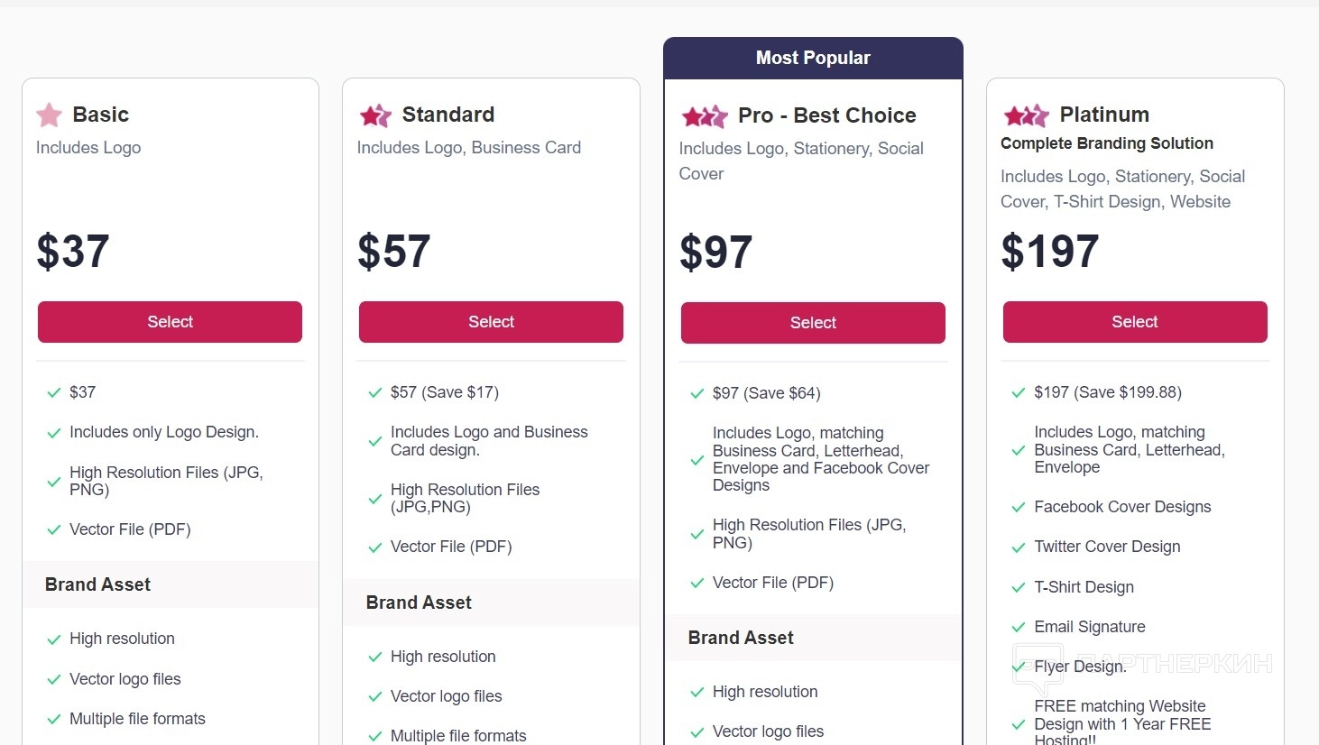Click the double star icon beside Standard
The image size is (1319, 745).
click(x=375, y=115)
